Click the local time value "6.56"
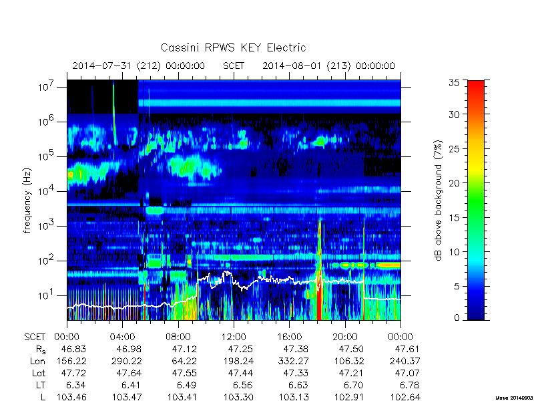 coord(242,385)
